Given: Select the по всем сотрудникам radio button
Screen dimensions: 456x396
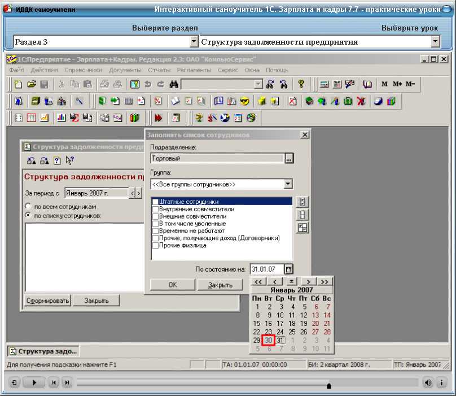Looking at the screenshot, I should (x=28, y=206).
